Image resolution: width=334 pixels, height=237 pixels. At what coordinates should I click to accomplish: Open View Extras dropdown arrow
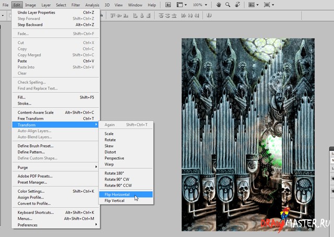pos(186,5)
